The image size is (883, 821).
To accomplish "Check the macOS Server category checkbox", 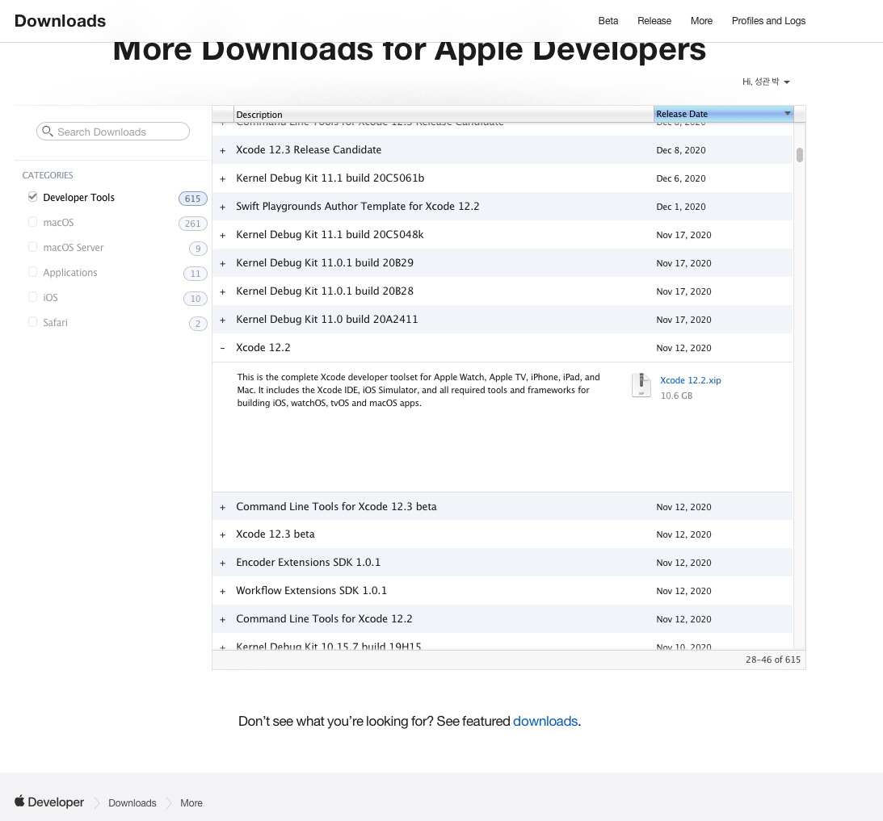I will click(32, 247).
